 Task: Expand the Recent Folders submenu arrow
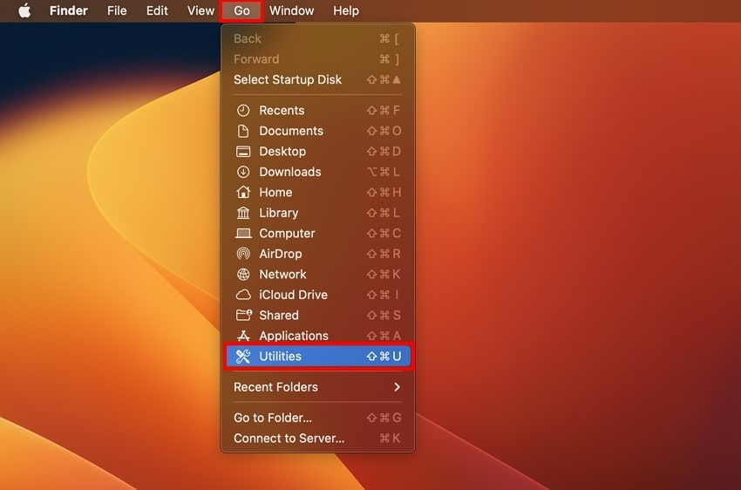(x=397, y=387)
